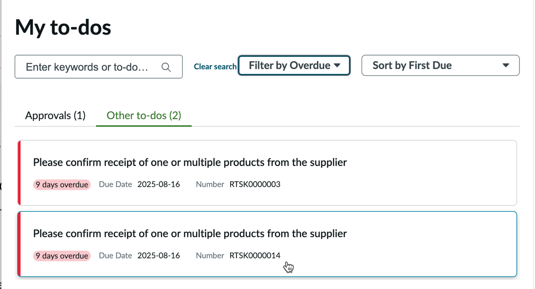This screenshot has height=289, width=535.
Task: Click due date 2025-08-16 on first card
Action: pyautogui.click(x=159, y=184)
